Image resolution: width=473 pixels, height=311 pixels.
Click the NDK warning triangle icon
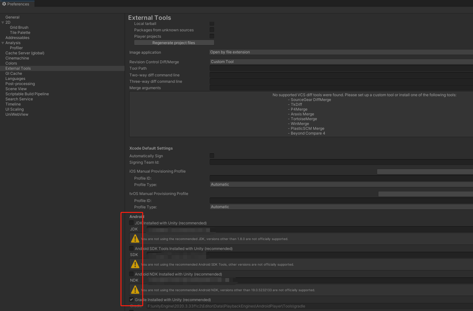point(135,290)
